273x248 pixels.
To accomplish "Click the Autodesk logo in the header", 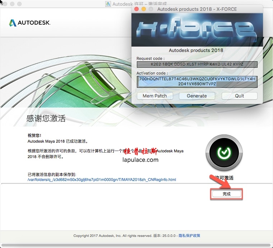I will click(x=30, y=23).
